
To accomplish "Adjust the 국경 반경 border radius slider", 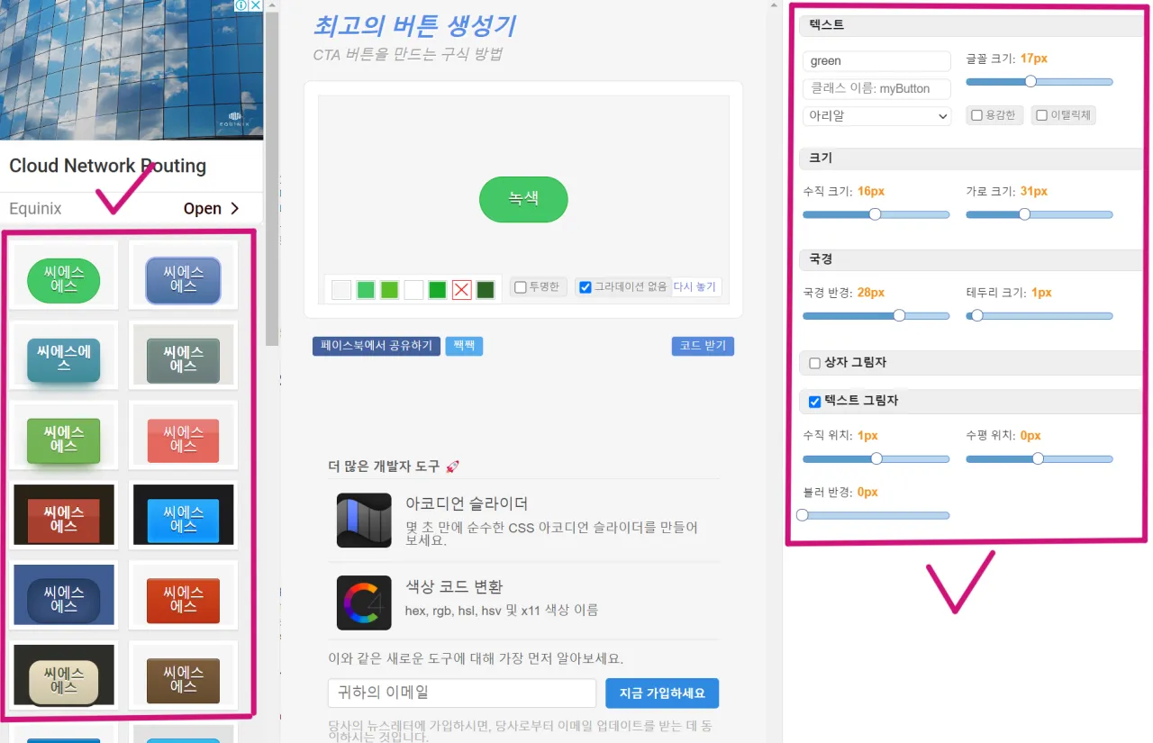I will (876, 316).
